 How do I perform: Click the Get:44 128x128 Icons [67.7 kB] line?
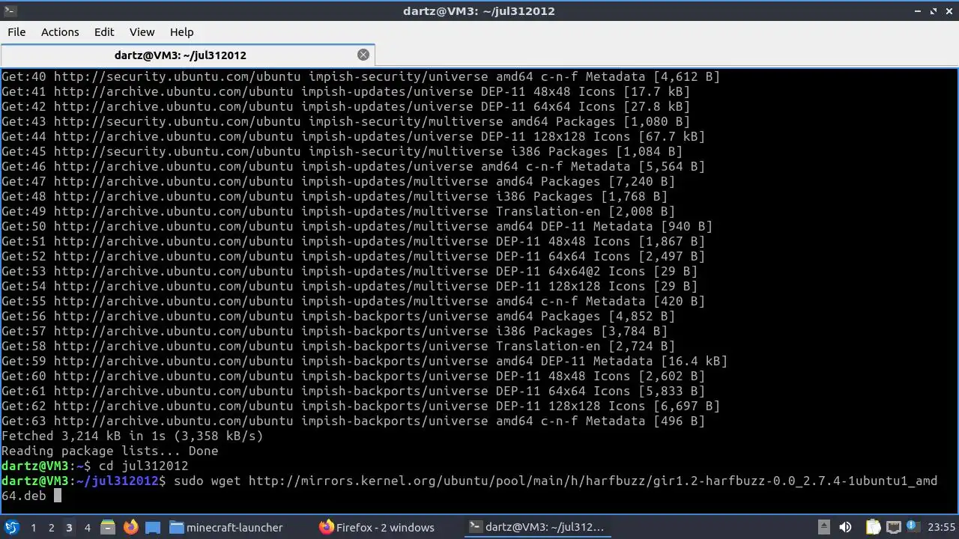click(354, 136)
